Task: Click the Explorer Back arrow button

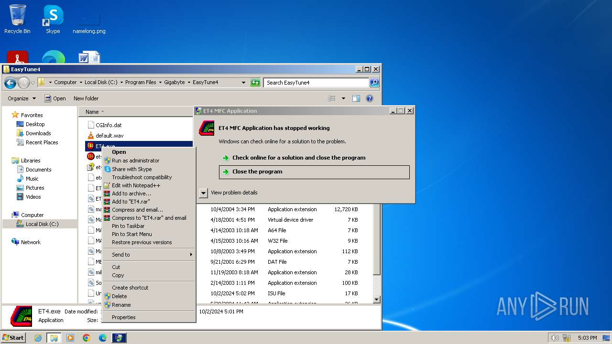Action: click(10, 83)
